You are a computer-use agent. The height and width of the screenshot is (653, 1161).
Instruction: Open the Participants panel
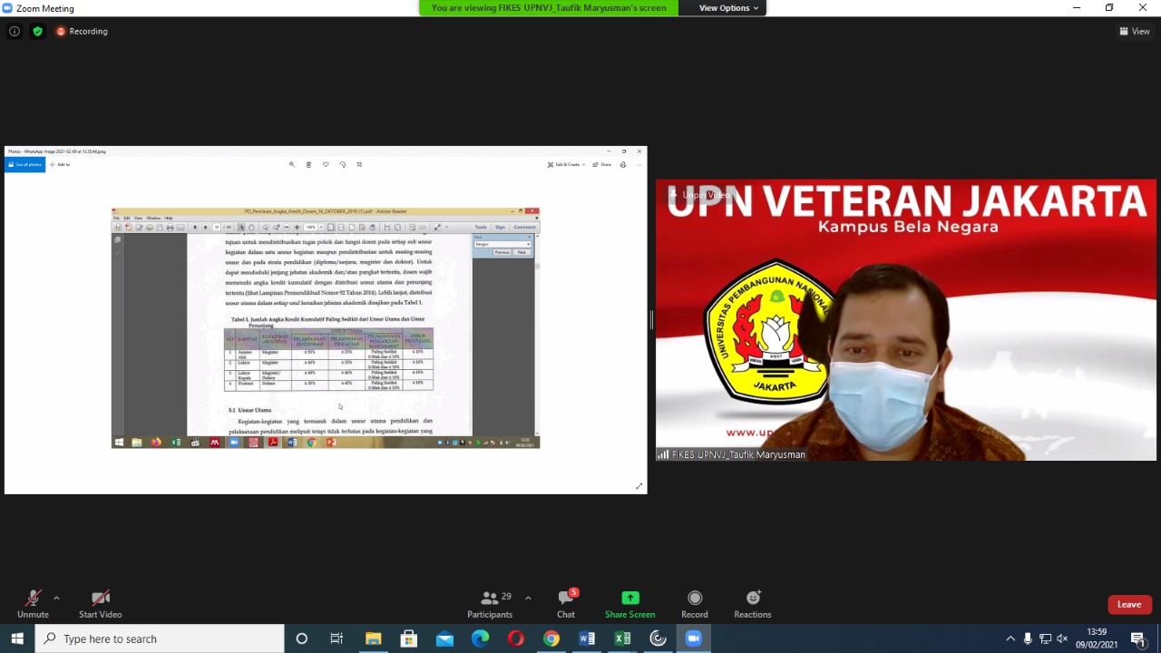490,604
